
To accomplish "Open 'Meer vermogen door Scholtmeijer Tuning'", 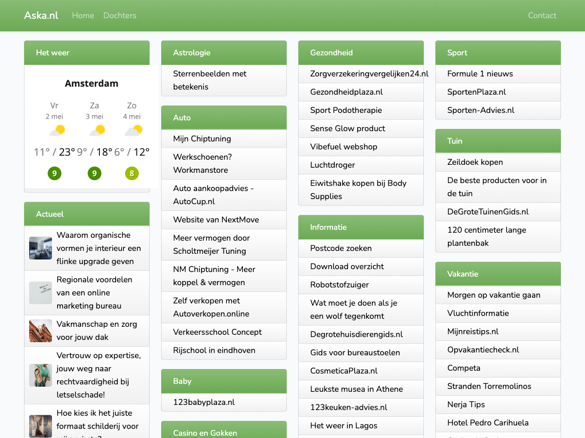I will tap(211, 244).
